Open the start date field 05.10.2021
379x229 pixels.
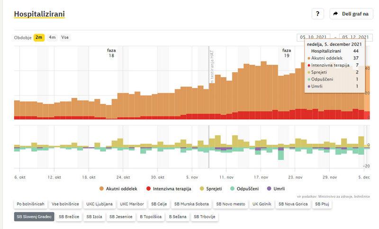click(x=313, y=37)
